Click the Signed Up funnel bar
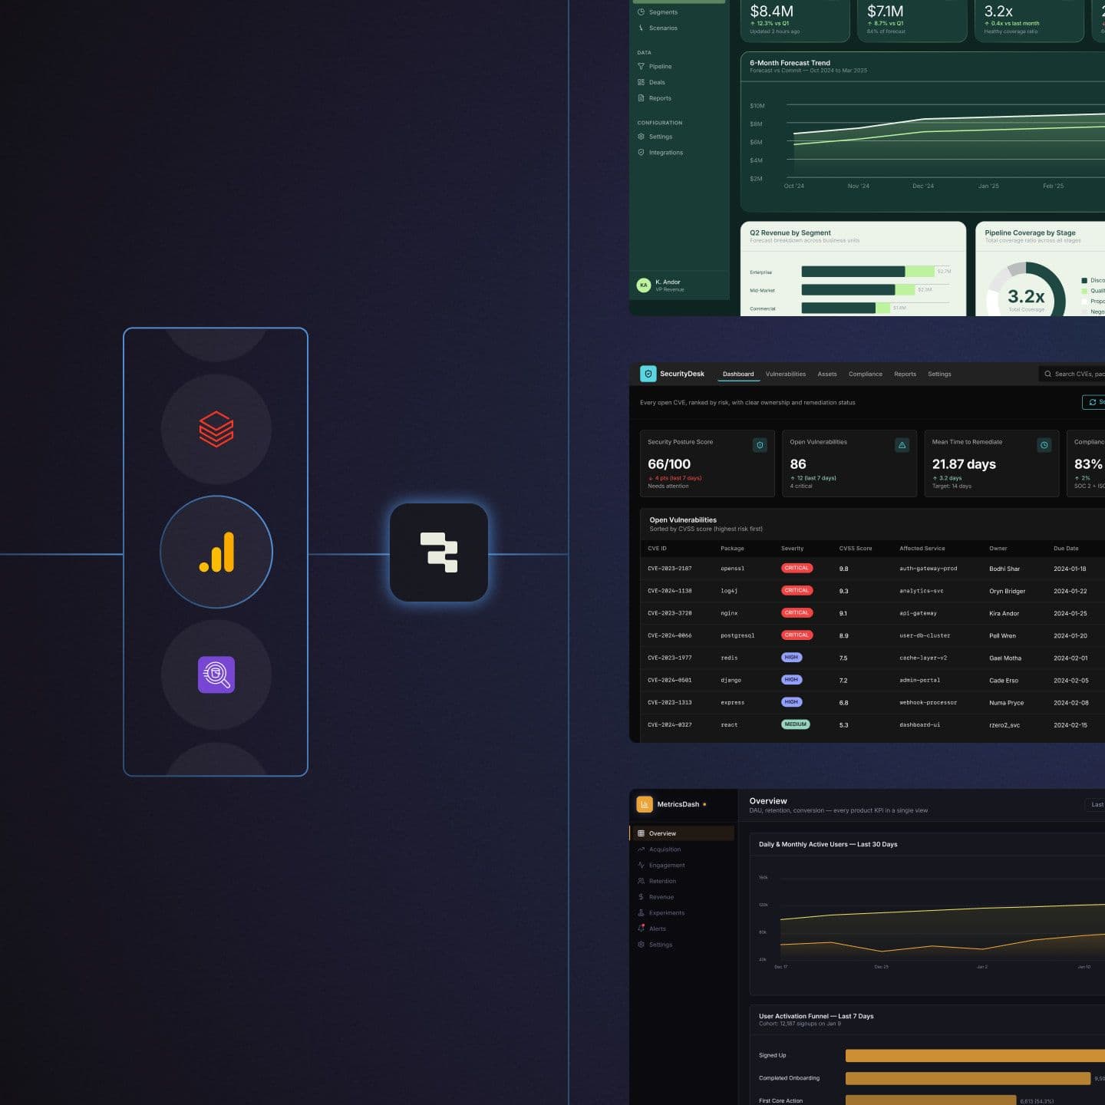1105x1105 pixels. pyautogui.click(x=975, y=1056)
